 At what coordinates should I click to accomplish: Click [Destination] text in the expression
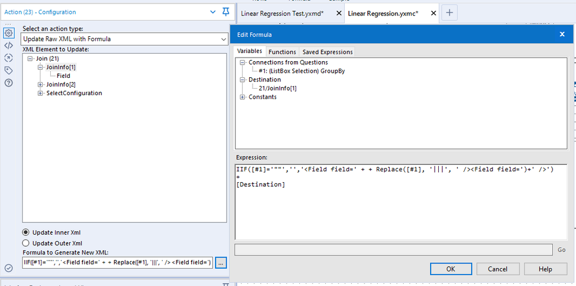coord(261,185)
